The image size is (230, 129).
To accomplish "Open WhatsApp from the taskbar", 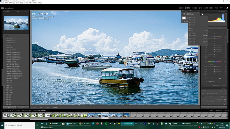I will [x=162, y=124].
